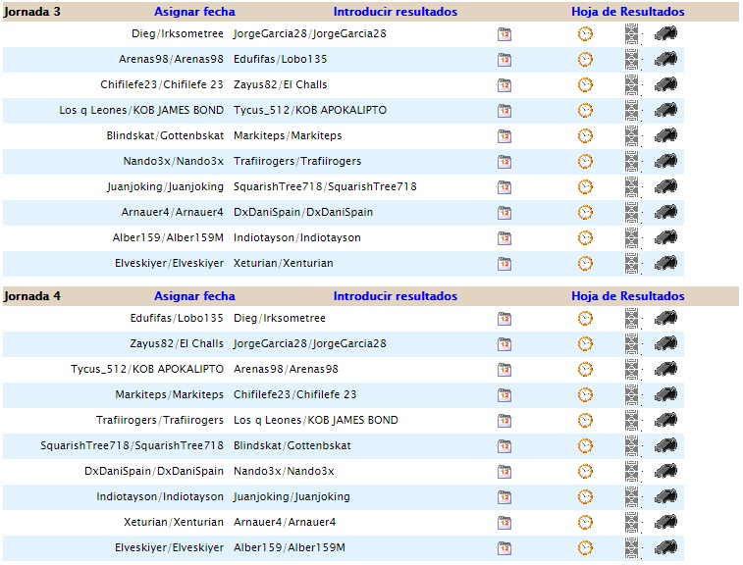Viewport: 743px width, 565px height.
Task: Click boot icon for SquarishTree718 vs Blindskat match
Action: click(x=665, y=445)
